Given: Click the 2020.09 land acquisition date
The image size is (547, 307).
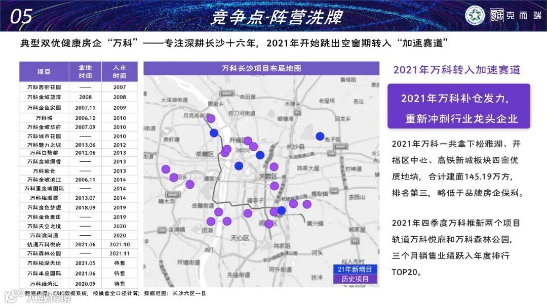Looking at the screenshot, I should (x=85, y=284).
